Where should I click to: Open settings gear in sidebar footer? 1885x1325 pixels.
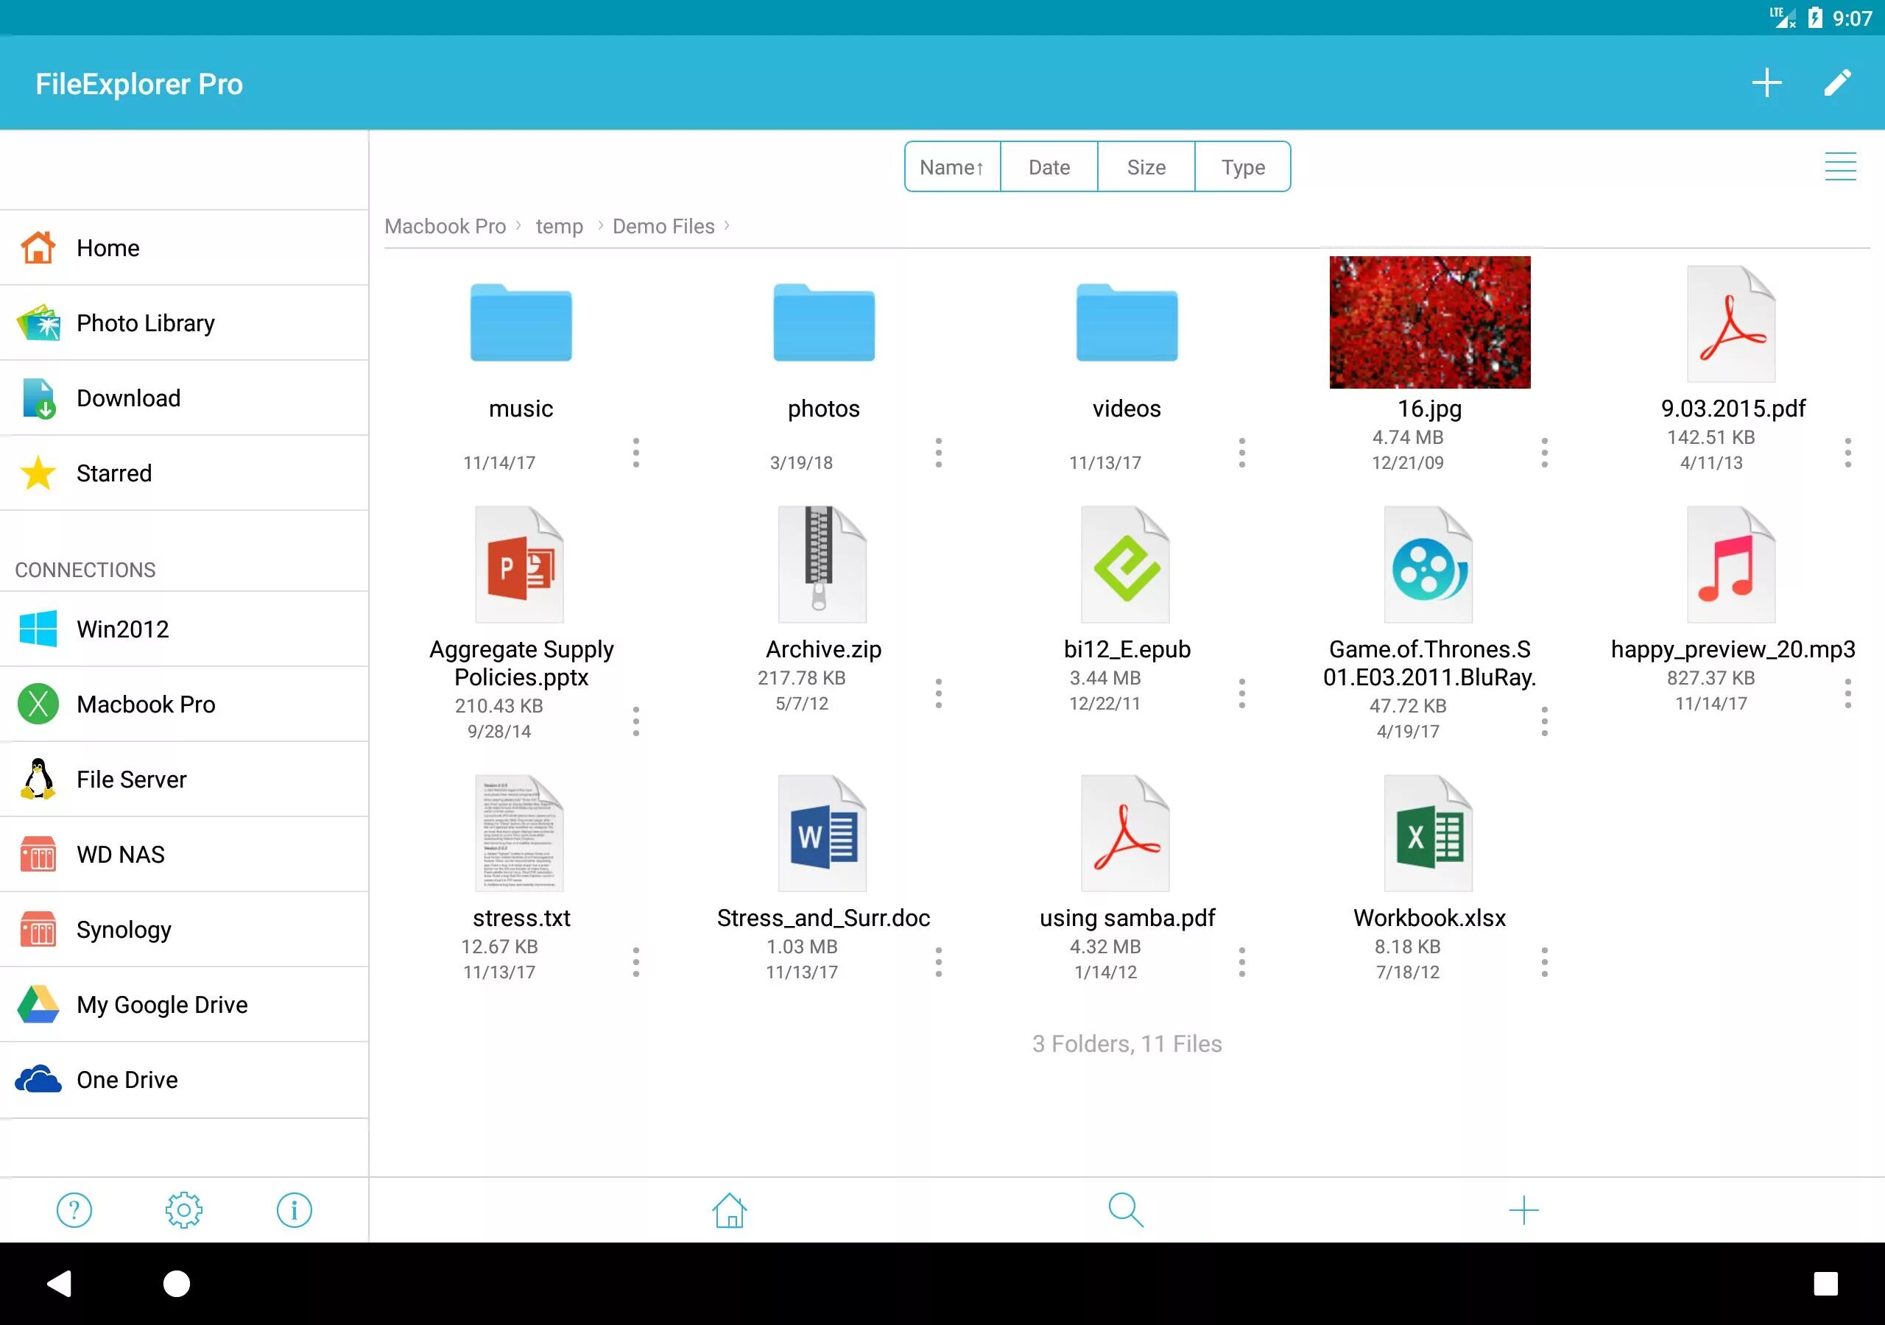[x=184, y=1210]
